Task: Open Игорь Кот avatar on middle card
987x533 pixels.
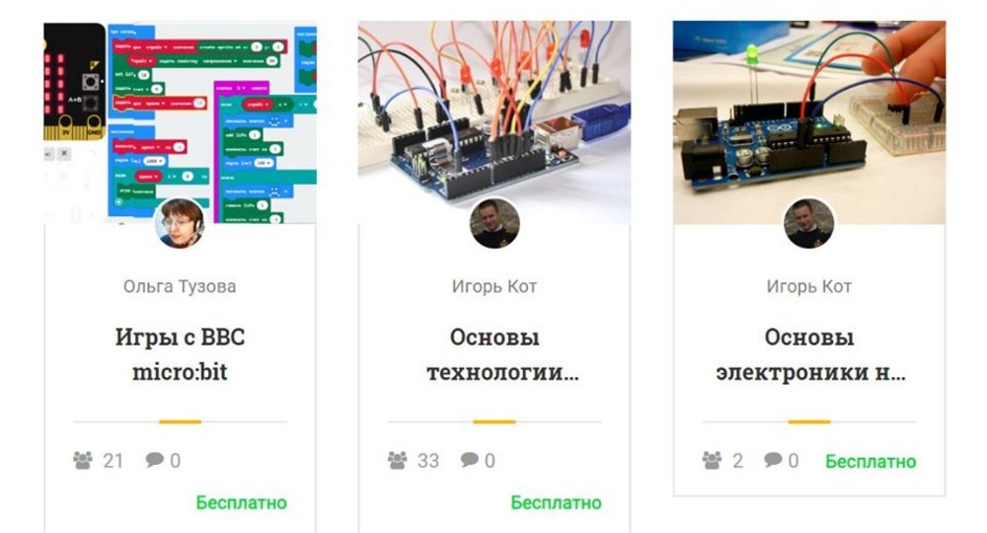Action: [x=494, y=223]
